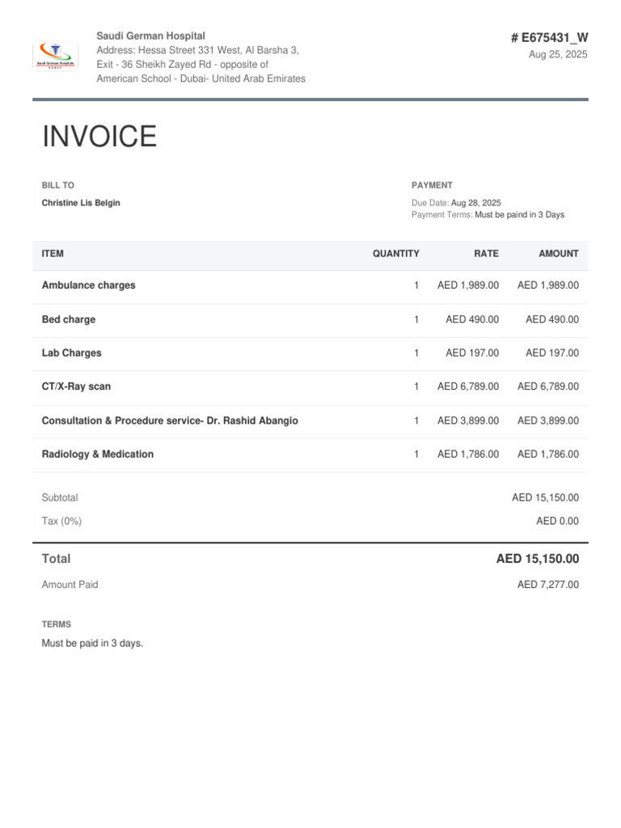Click the address line 'Hessa Street 331 West'

(189, 50)
